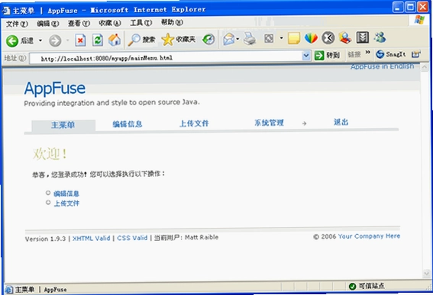
Task: Click 编辑信息 link in the list
Action: (x=66, y=194)
